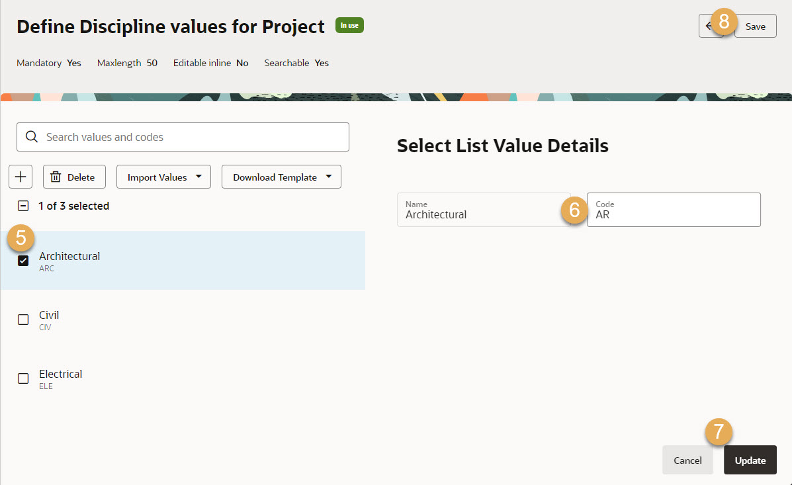The image size is (792, 485).
Task: Click the 'Search values and codes' field
Action: (x=183, y=137)
